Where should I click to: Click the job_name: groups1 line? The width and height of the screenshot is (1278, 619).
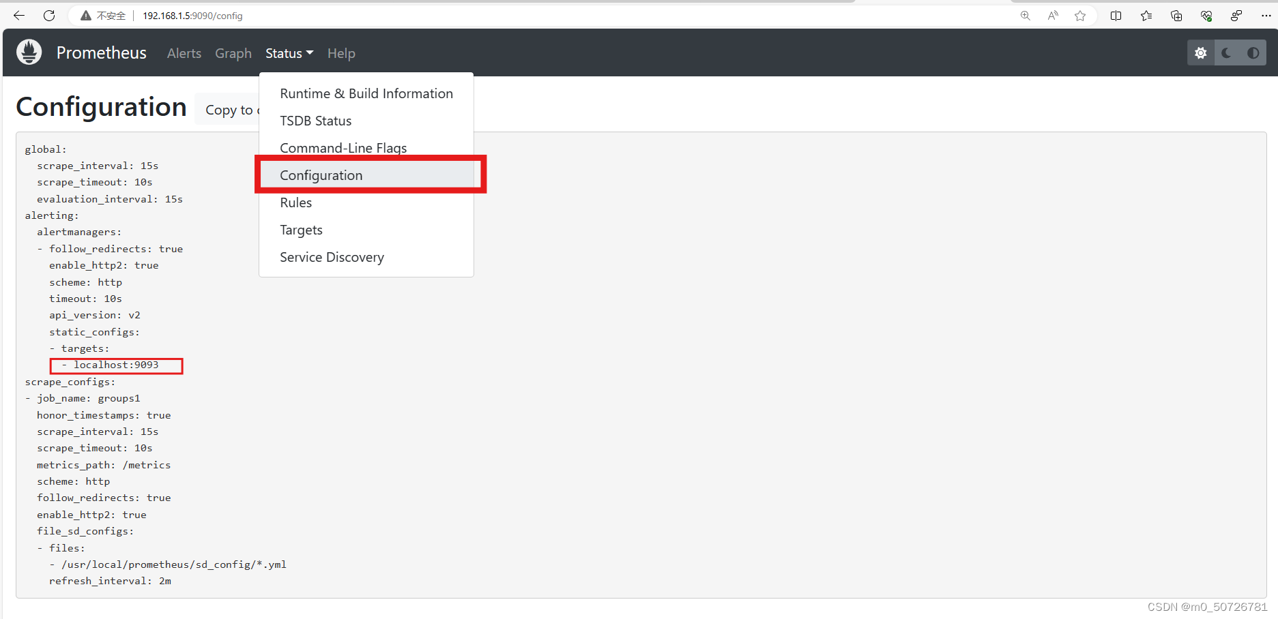[83, 398]
